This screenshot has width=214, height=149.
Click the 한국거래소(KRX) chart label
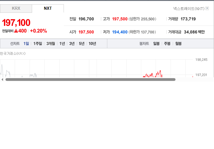(x=13, y=54)
